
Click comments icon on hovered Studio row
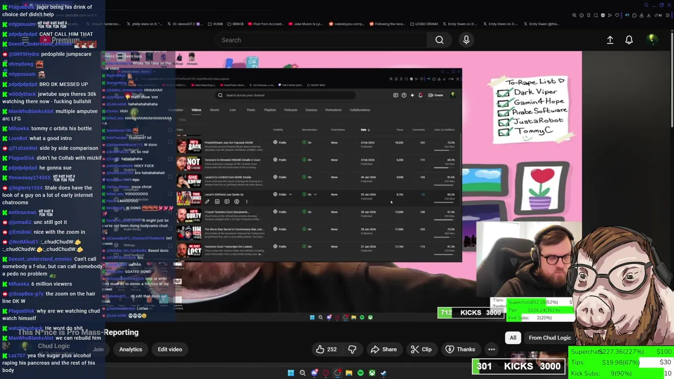click(x=227, y=202)
